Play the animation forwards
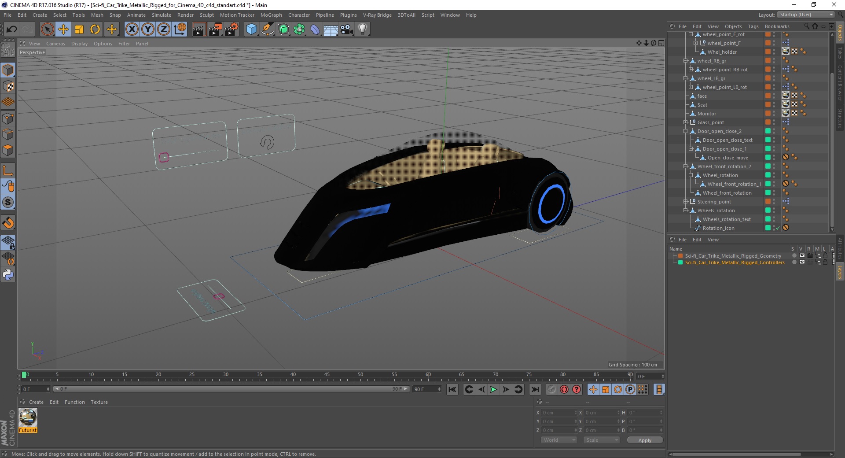 [493, 389]
